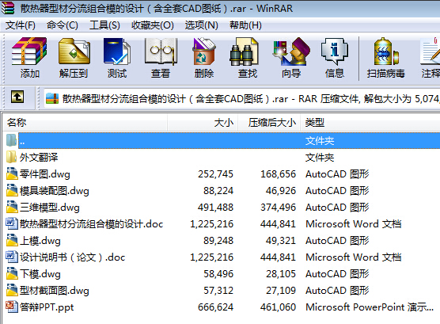The width and height of the screenshot is (440, 324).
Task: Open the 收藏夹(O) menu
Action: click(153, 25)
